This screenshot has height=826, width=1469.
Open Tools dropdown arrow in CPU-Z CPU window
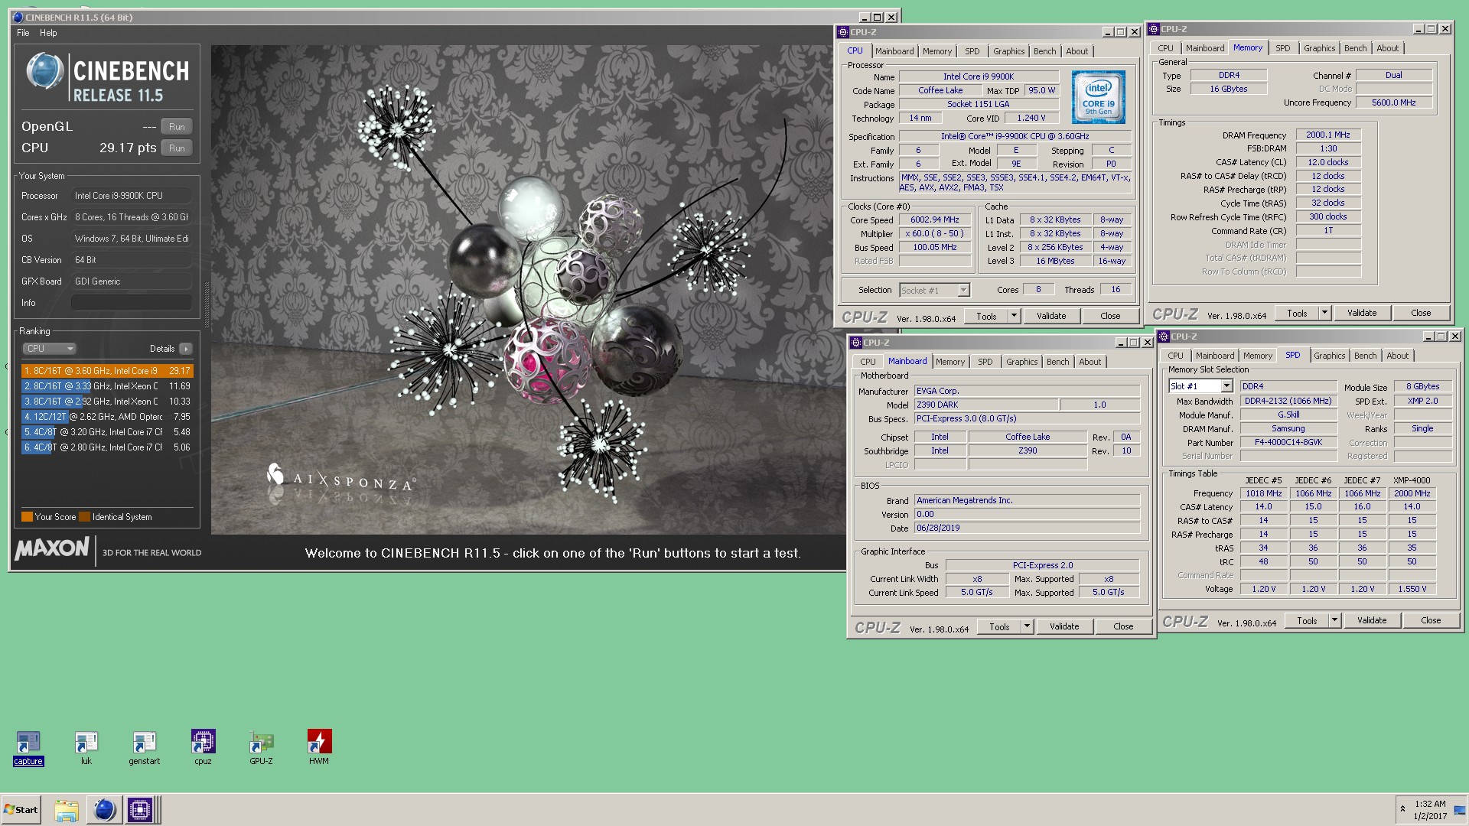(x=1015, y=316)
